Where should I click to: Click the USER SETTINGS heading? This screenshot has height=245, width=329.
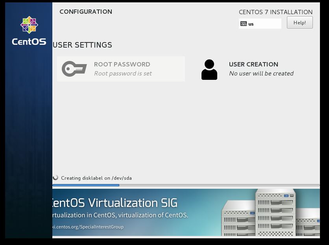click(x=82, y=45)
